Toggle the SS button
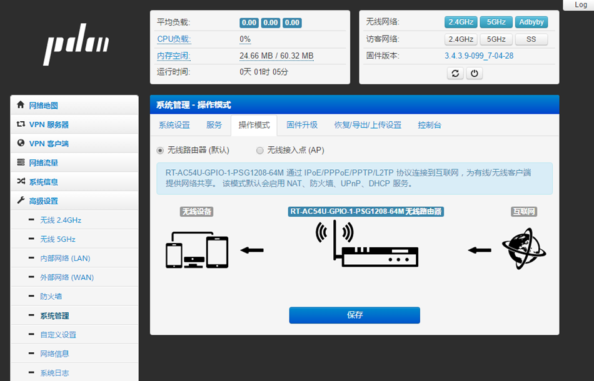Screen dimensions: 594x381 531,39
